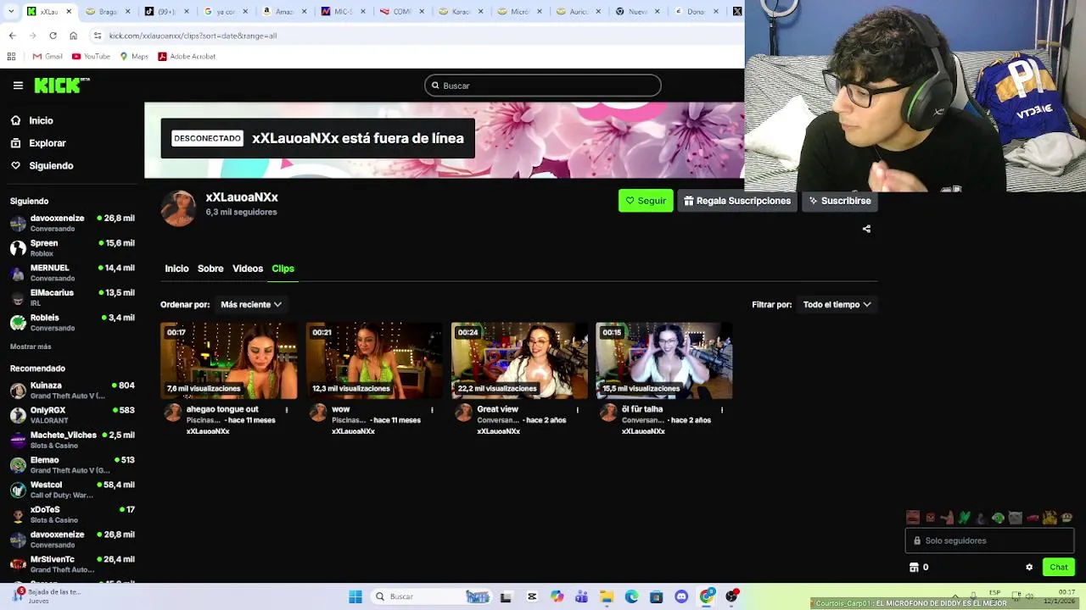
Task: Switch to the Amazon browser tab
Action: point(286,12)
